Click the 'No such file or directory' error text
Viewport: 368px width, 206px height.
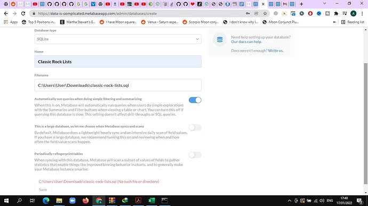pyautogui.click(x=138, y=182)
